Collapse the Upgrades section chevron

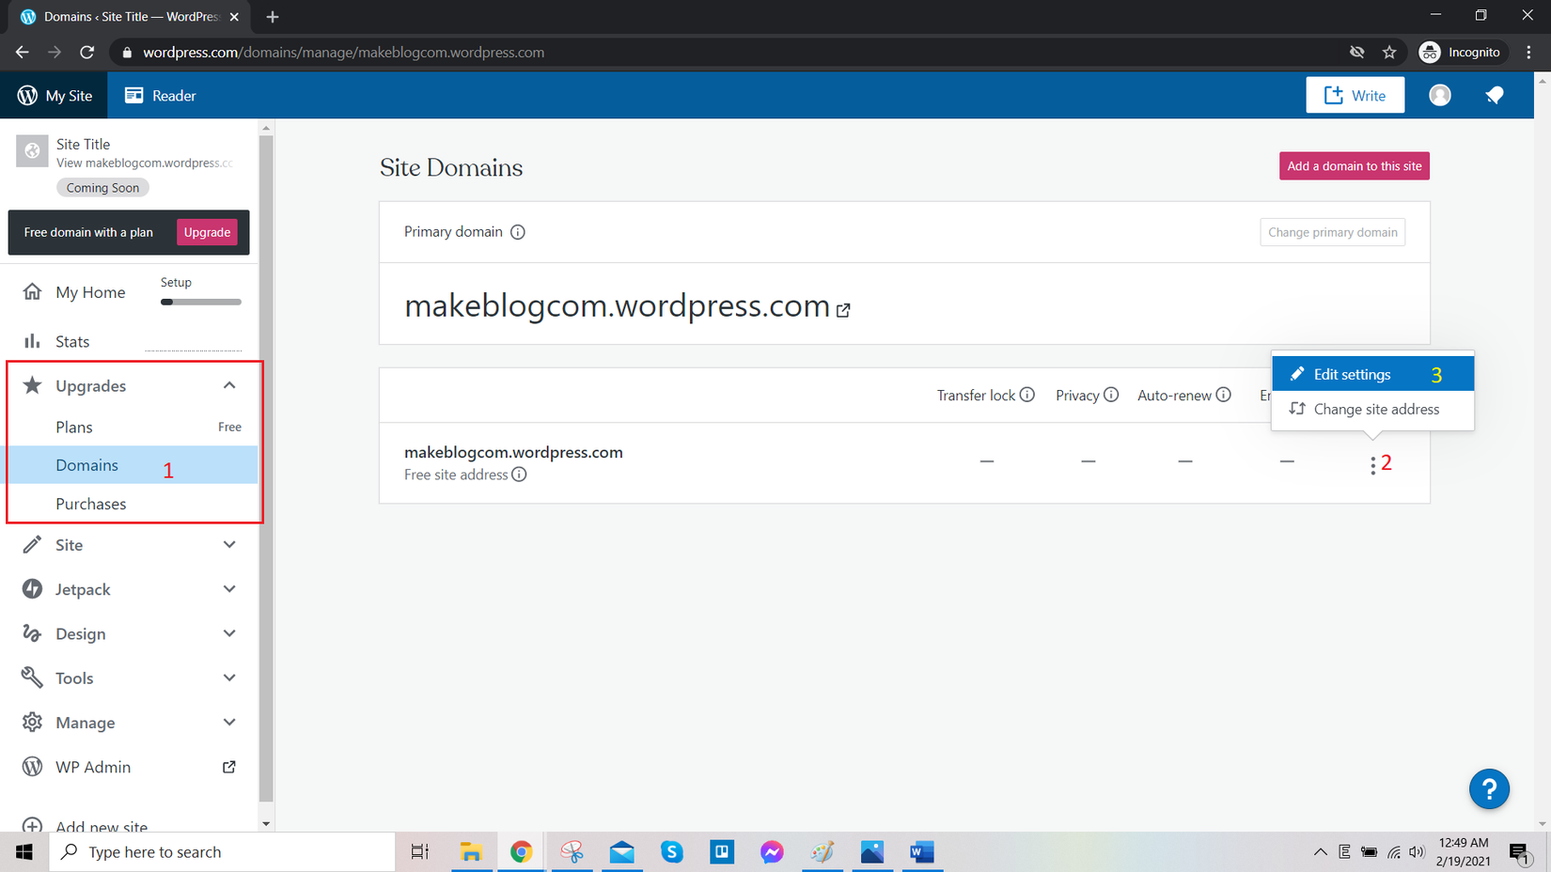229,385
